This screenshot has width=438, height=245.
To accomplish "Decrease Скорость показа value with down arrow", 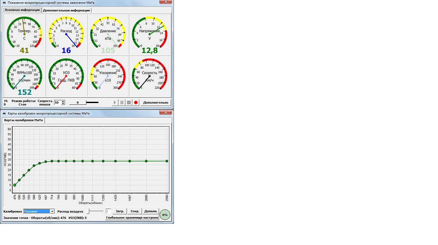I will coord(63,104).
